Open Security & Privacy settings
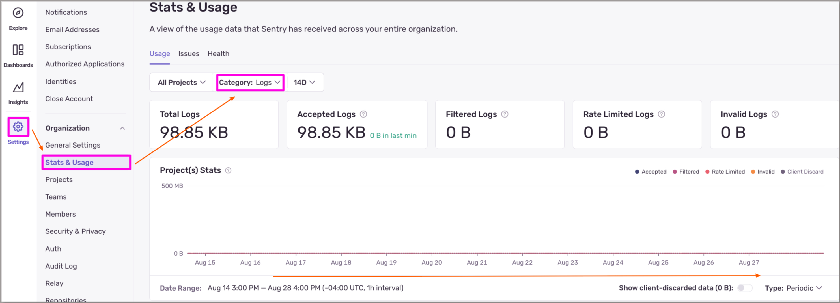840x303 pixels. (x=76, y=231)
